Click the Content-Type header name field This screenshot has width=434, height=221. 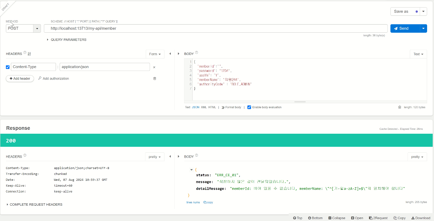click(33, 67)
